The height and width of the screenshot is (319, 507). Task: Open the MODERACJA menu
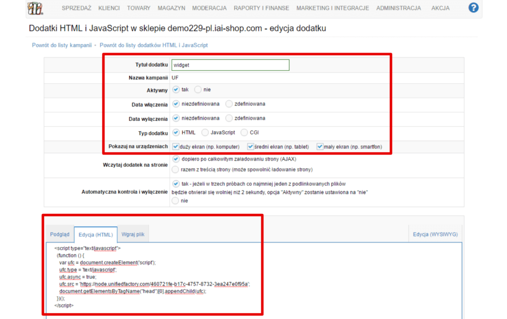(x=209, y=8)
